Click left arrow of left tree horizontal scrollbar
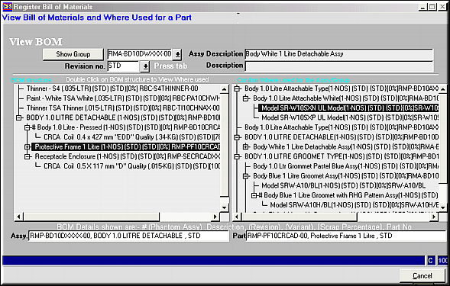This screenshot has height=286, width=450. coord(18,217)
